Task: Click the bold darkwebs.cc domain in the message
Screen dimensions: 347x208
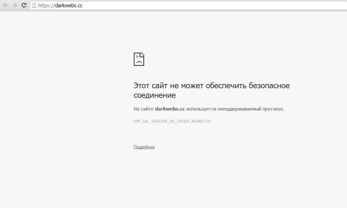Action: click(170, 109)
